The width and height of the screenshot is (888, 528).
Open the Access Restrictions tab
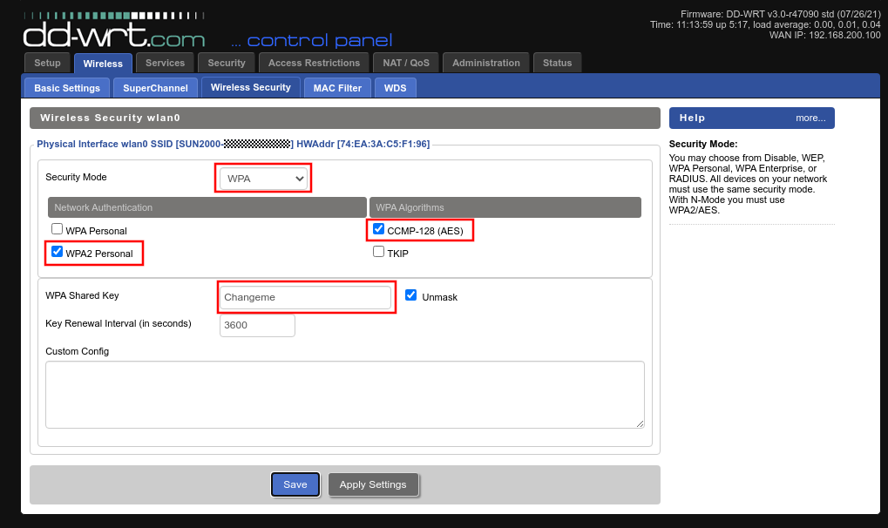click(x=314, y=63)
